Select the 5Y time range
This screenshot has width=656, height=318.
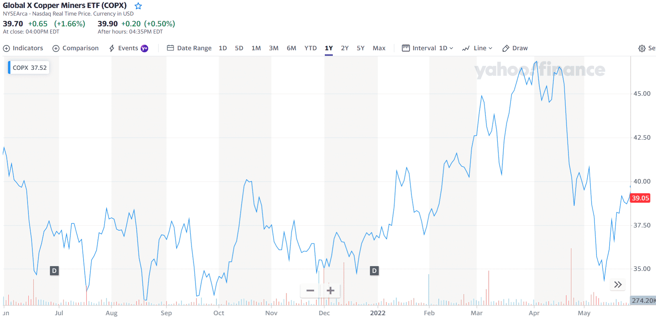tap(361, 48)
